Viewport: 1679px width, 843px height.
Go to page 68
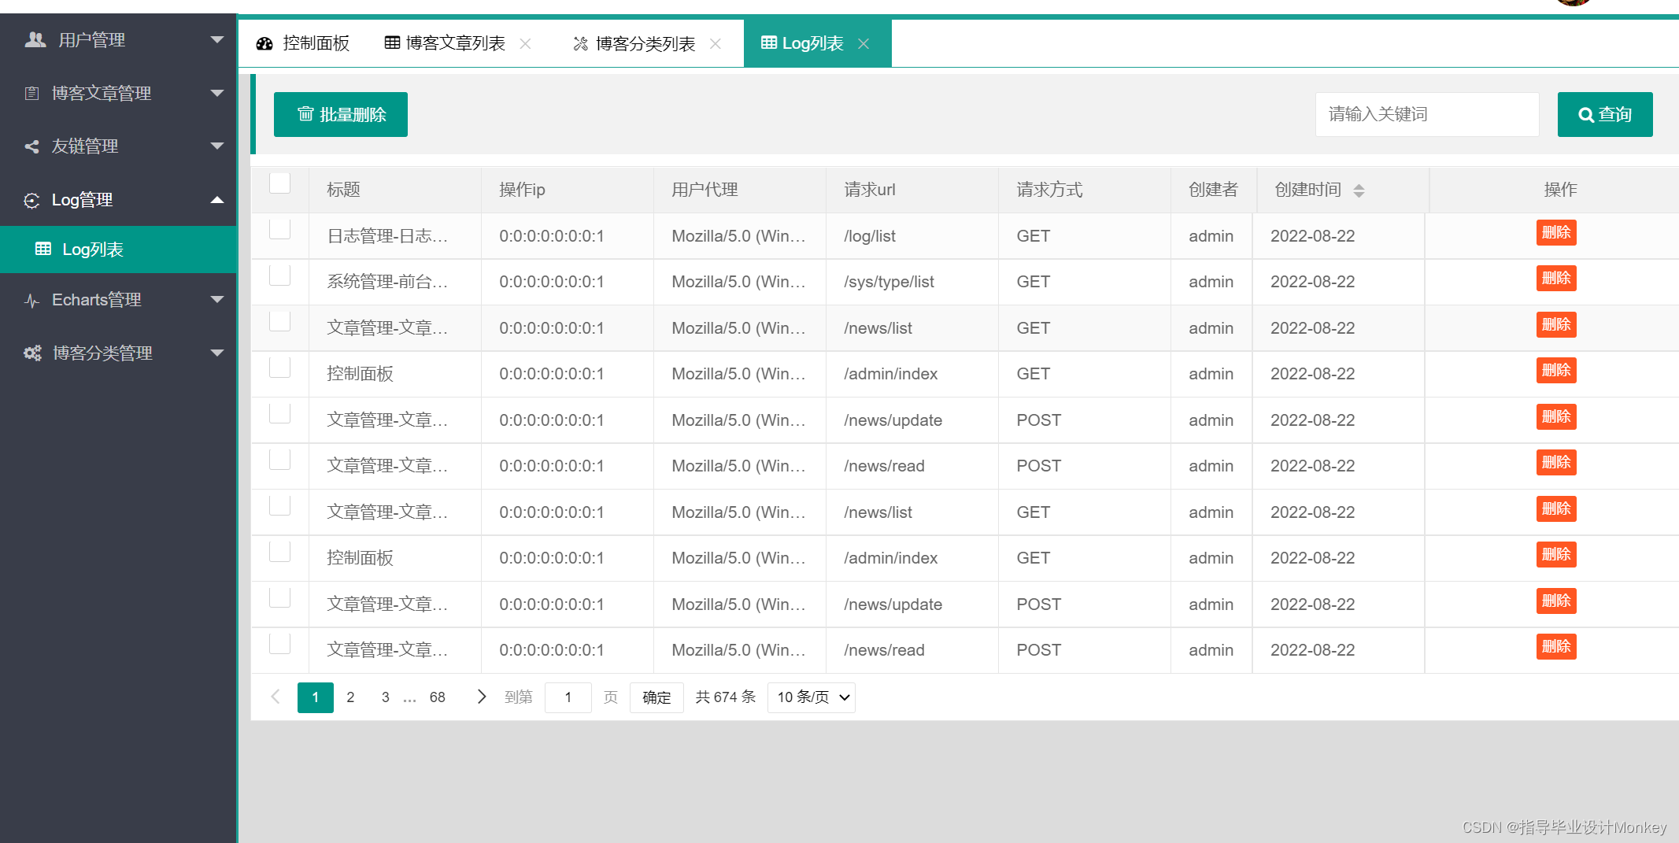pos(438,697)
